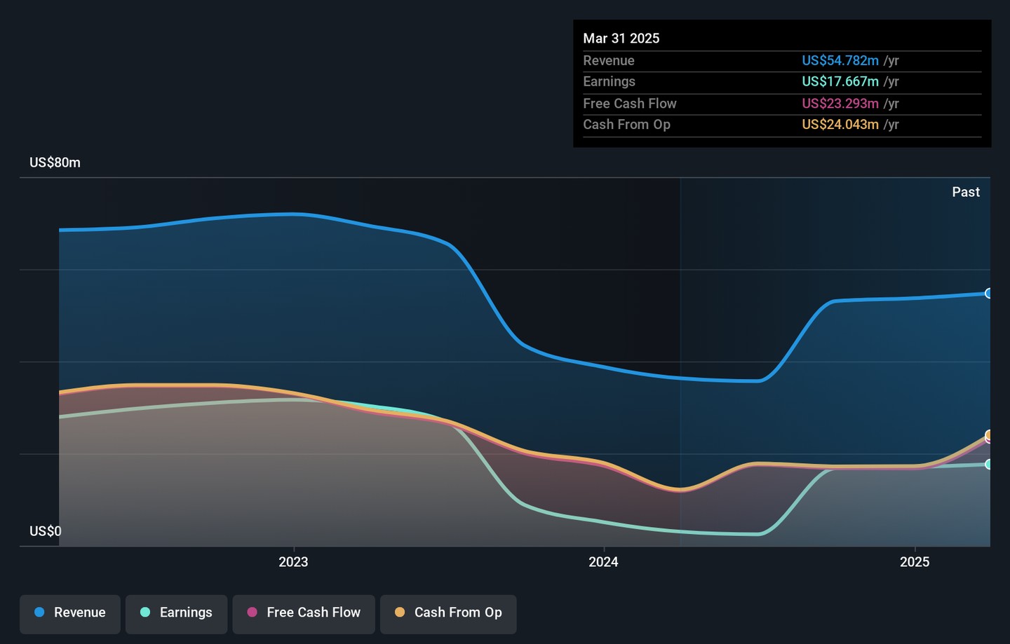The image size is (1010, 644).
Task: Hide the Earnings series via legend
Action: click(x=176, y=613)
